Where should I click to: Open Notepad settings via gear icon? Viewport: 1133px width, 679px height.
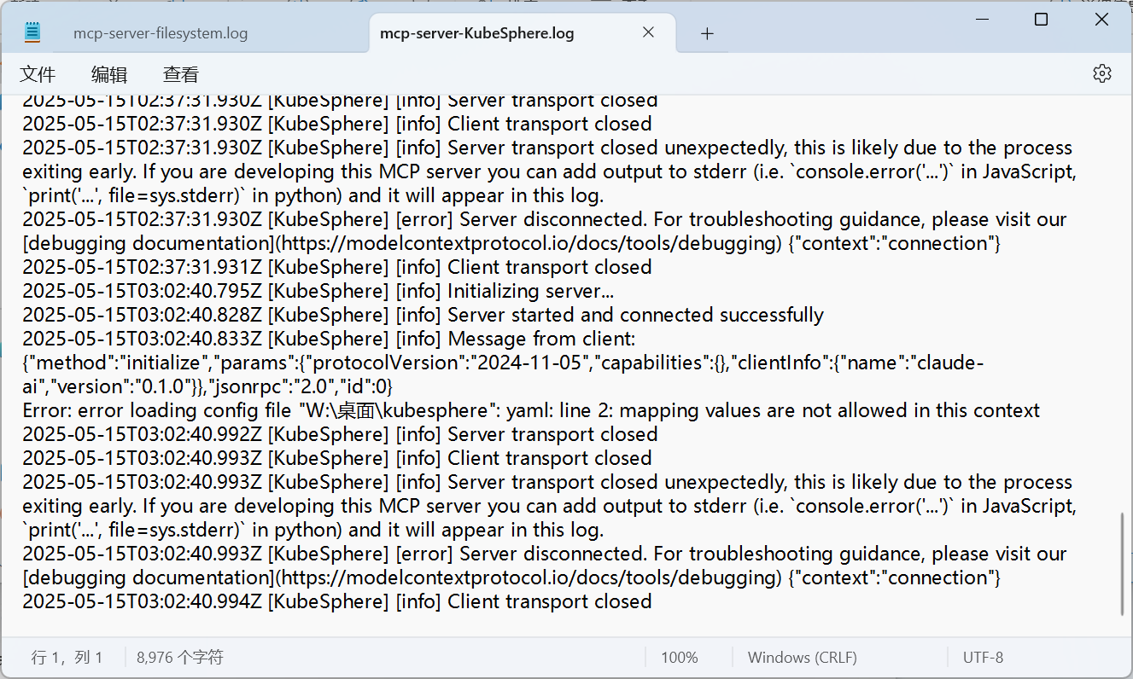[x=1101, y=73]
